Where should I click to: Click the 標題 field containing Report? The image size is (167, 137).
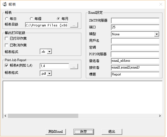click(135, 74)
